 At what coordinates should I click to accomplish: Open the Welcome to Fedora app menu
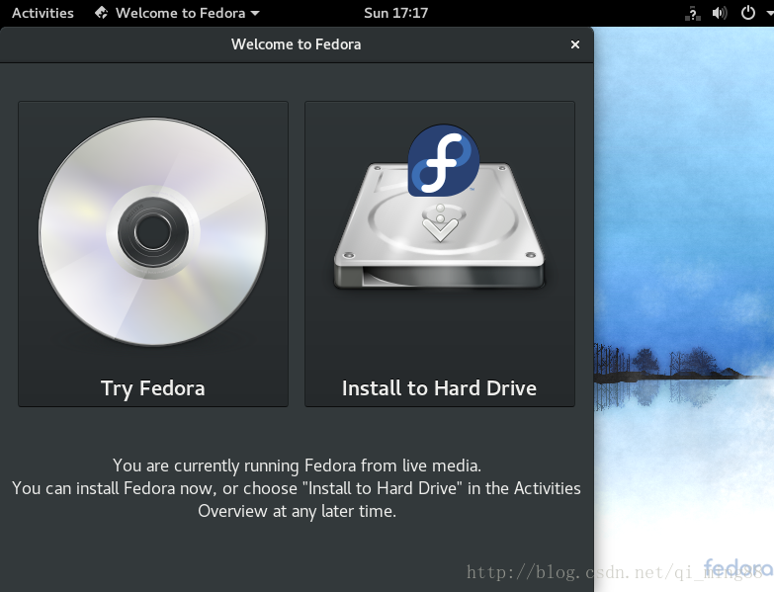(177, 13)
